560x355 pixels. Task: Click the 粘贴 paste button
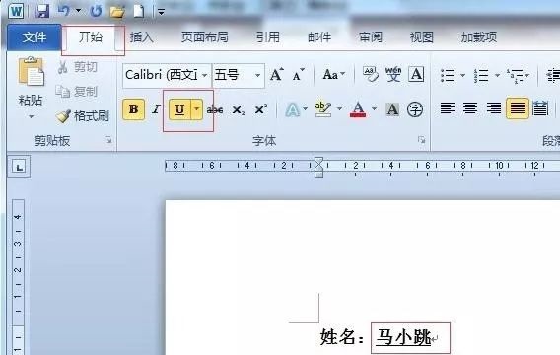pyautogui.click(x=31, y=87)
